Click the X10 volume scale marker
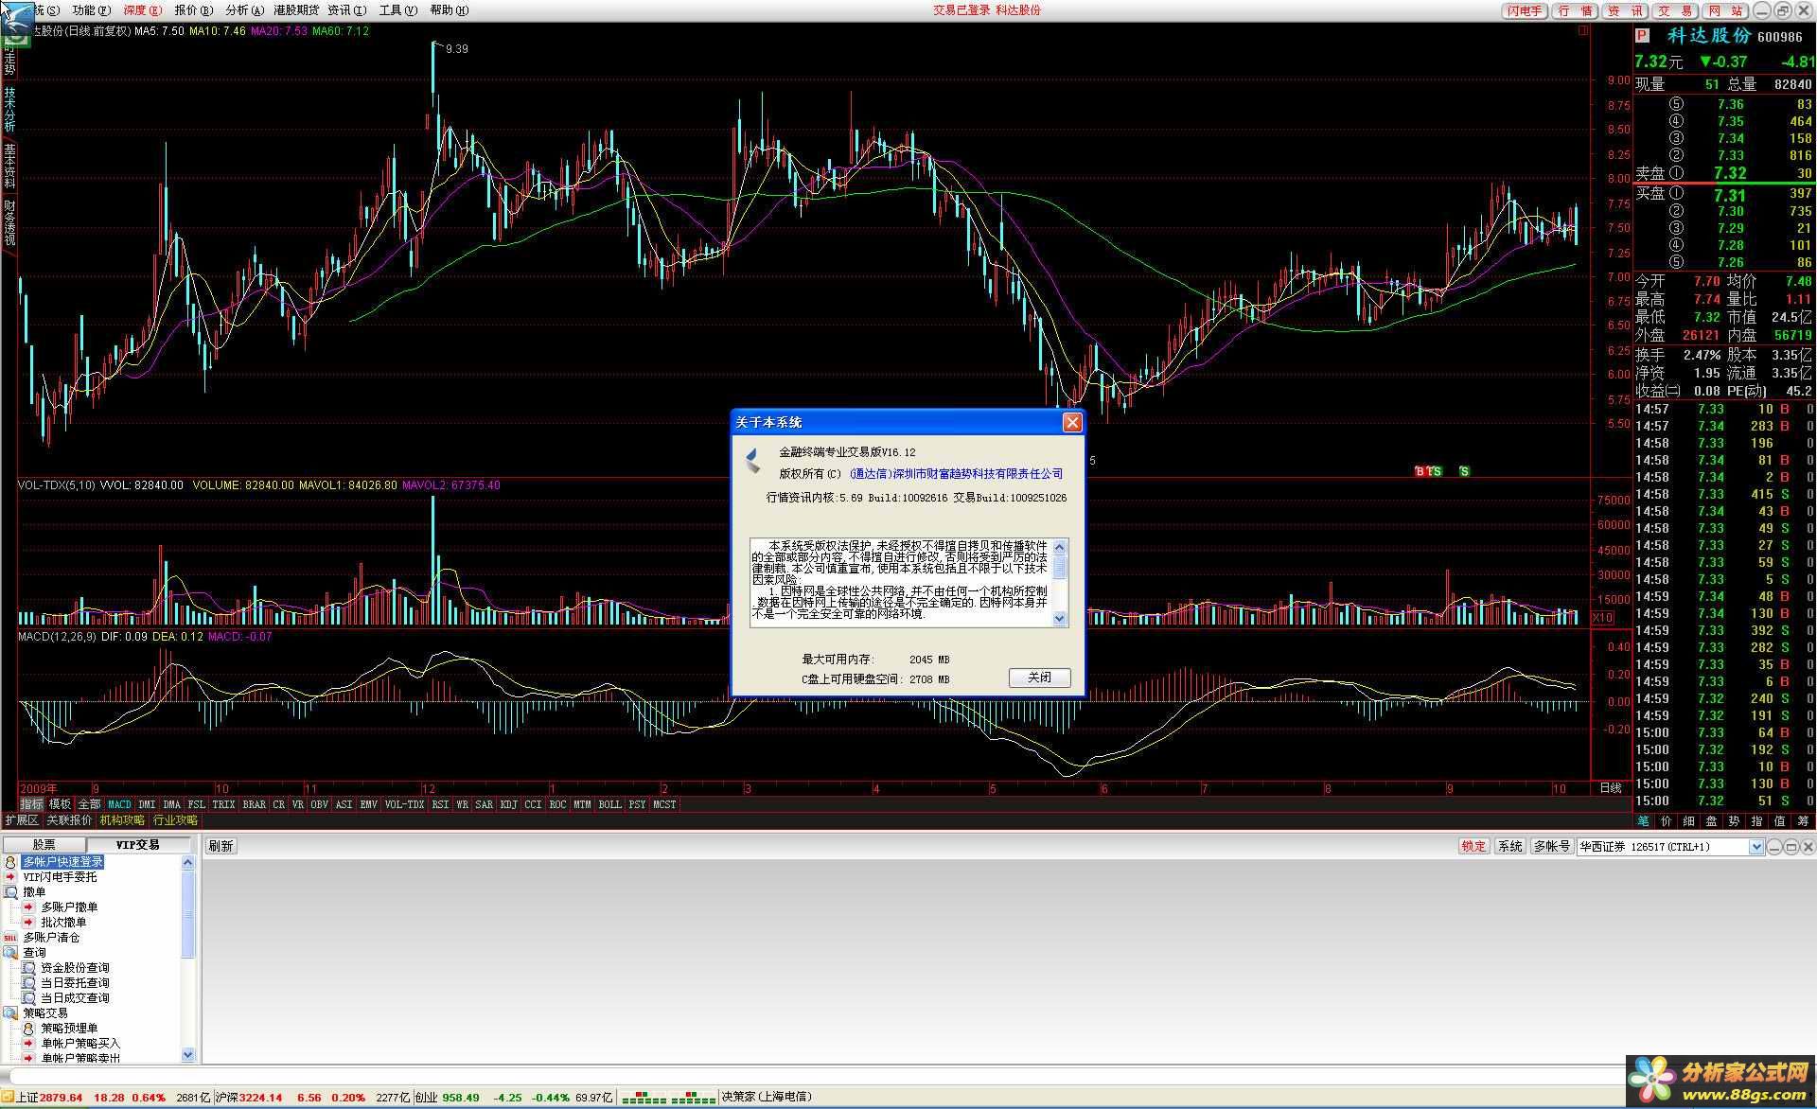 pos(1602,618)
